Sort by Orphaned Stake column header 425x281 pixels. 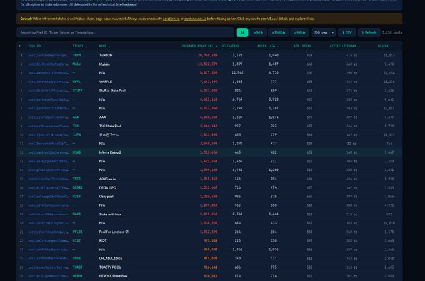(x=199, y=46)
